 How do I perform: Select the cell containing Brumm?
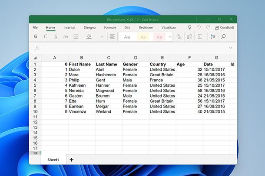[109, 96]
